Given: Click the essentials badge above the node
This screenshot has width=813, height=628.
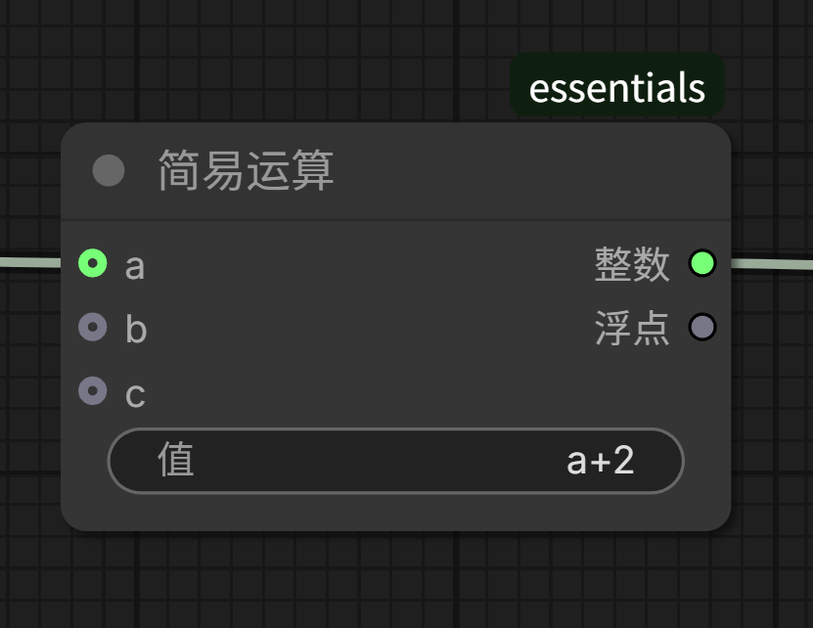Looking at the screenshot, I should point(616,87).
